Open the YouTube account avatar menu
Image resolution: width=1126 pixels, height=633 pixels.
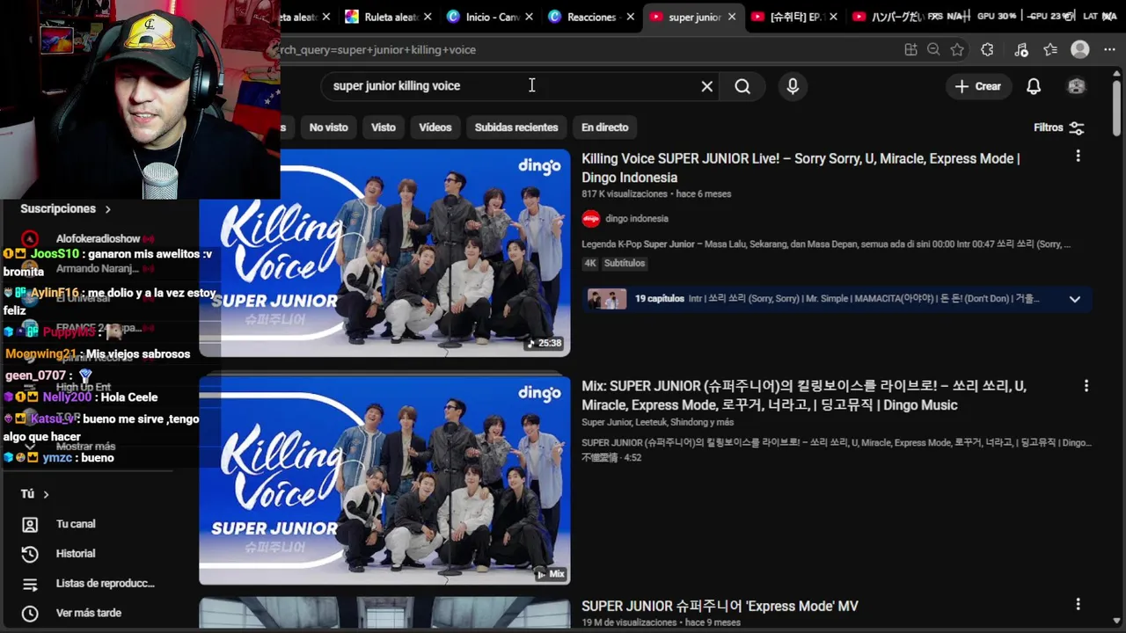click(x=1076, y=86)
